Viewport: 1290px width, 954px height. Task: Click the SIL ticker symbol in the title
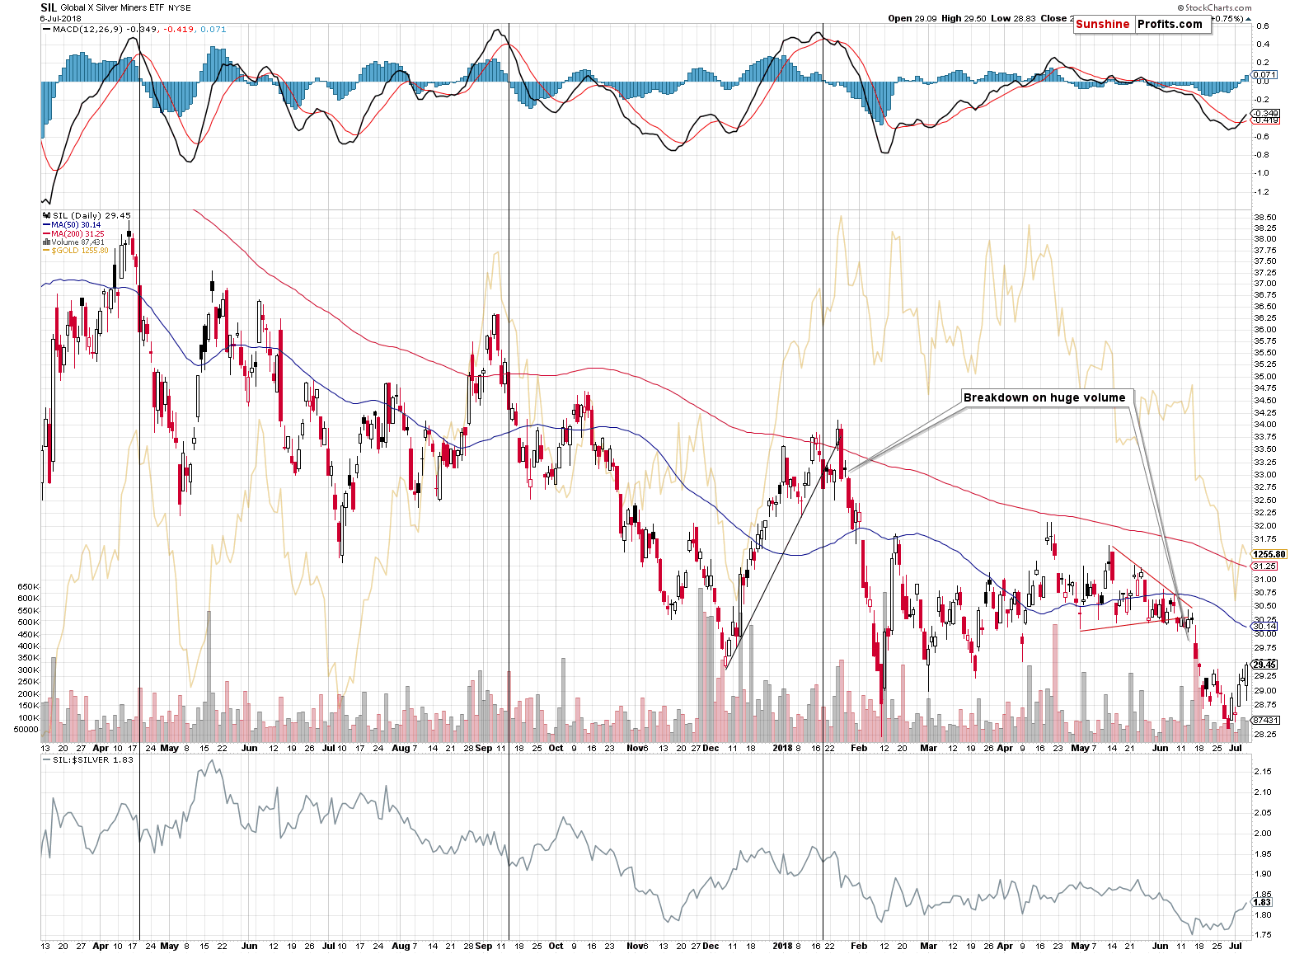(x=49, y=7)
